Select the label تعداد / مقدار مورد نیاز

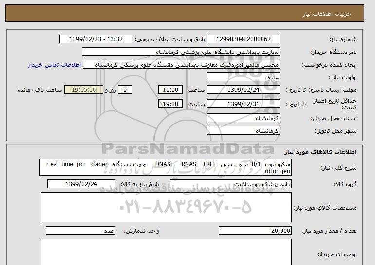pyautogui.click(x=329, y=231)
